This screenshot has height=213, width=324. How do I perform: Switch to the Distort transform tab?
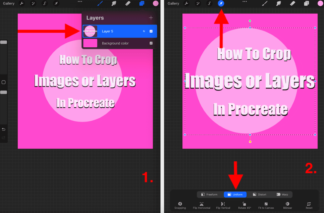(x=260, y=194)
